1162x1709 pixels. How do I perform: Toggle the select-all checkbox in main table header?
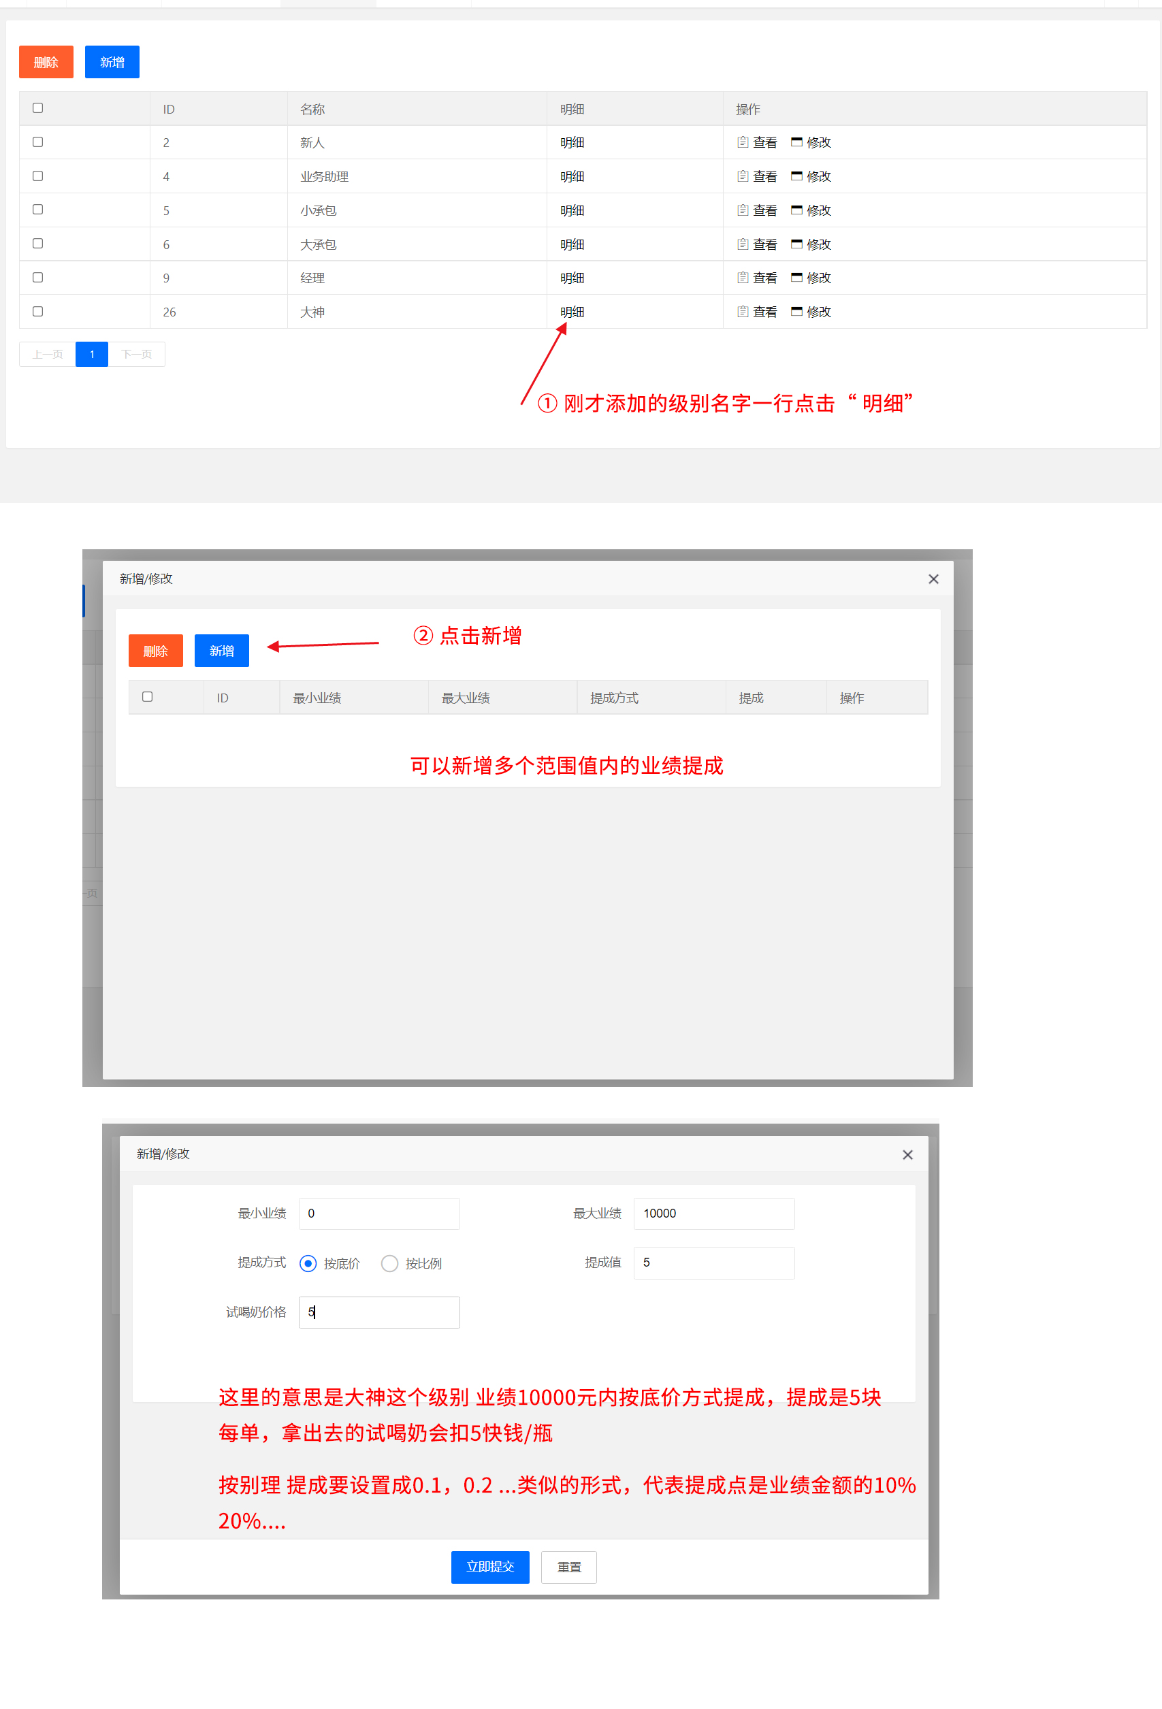point(37,108)
